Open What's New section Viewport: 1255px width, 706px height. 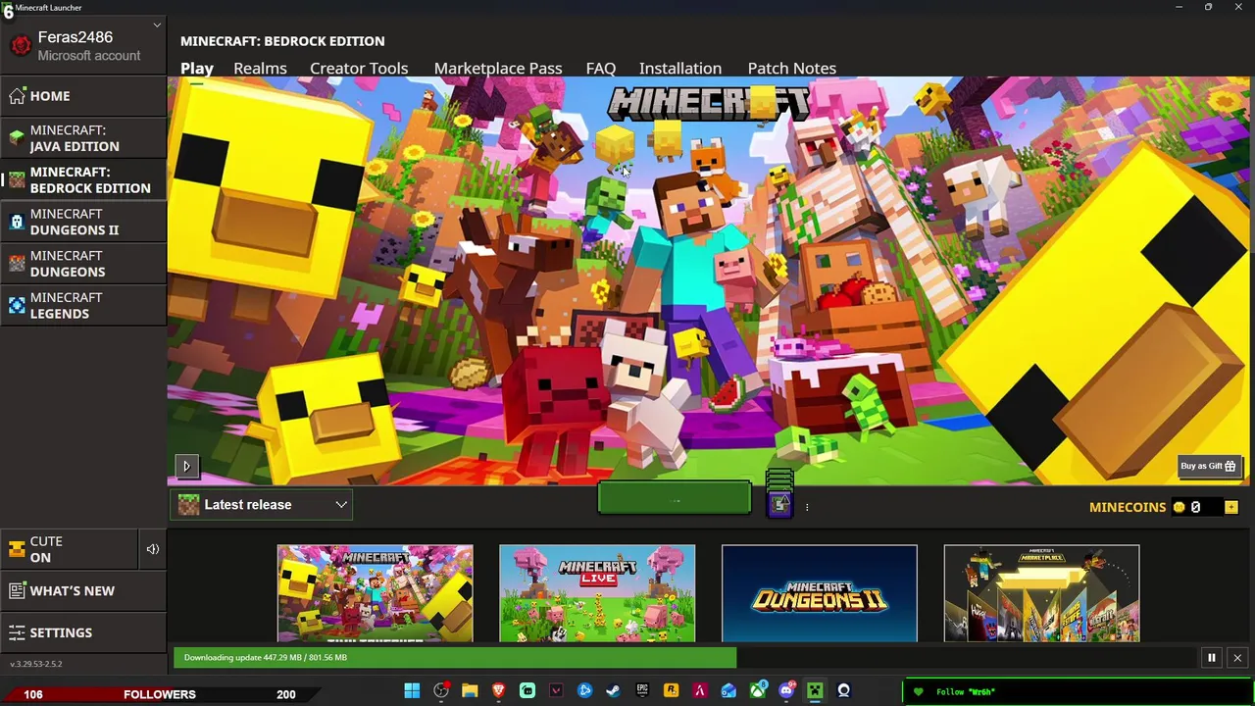[x=83, y=590]
